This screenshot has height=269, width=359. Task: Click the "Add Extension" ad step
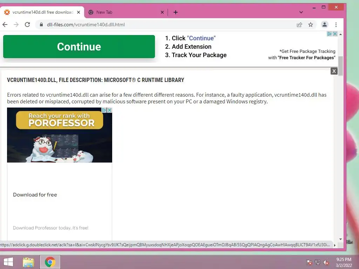click(x=192, y=47)
